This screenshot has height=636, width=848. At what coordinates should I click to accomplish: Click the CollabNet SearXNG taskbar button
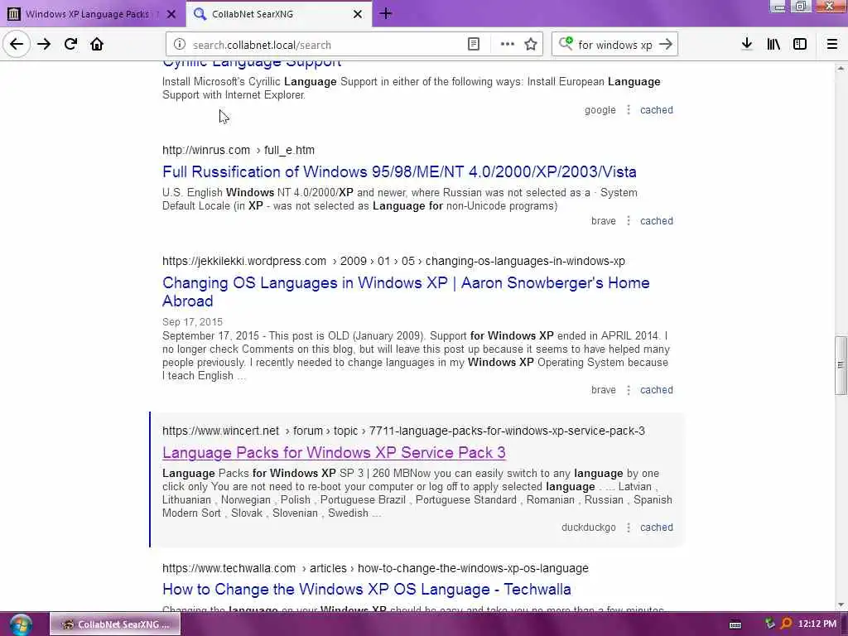click(115, 624)
